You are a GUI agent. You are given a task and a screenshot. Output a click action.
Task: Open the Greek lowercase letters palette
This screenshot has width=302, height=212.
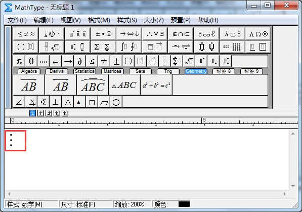click(x=232, y=34)
